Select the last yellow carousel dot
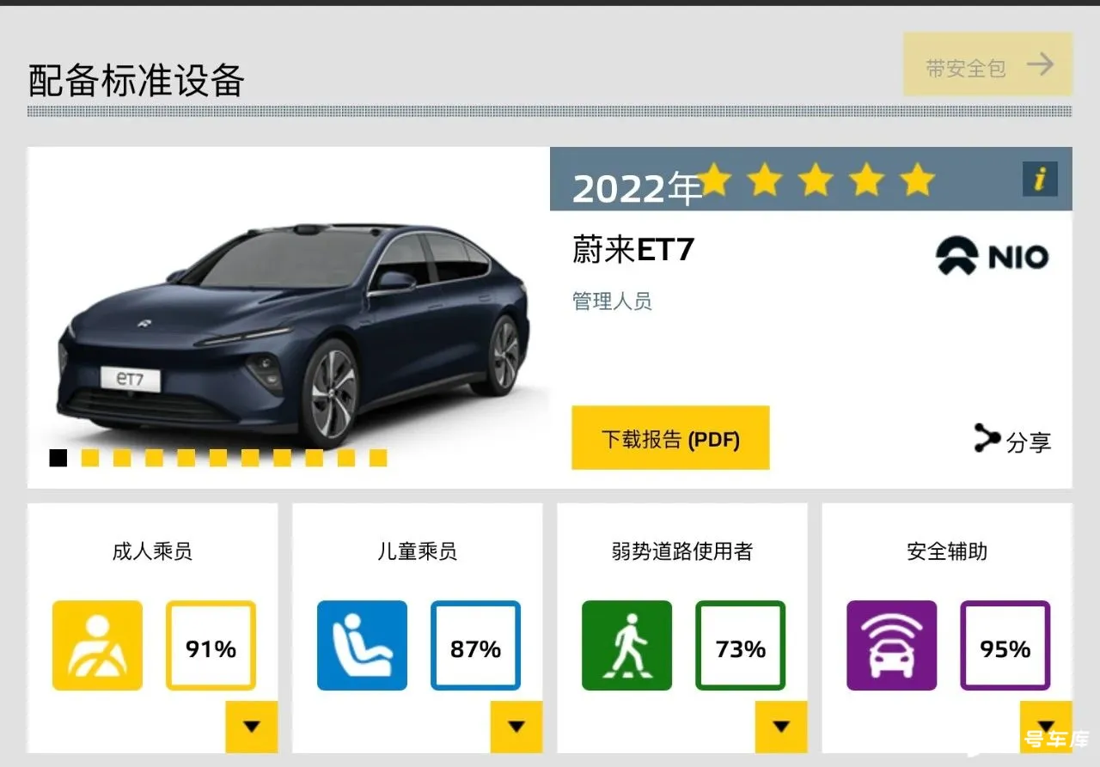 click(378, 458)
